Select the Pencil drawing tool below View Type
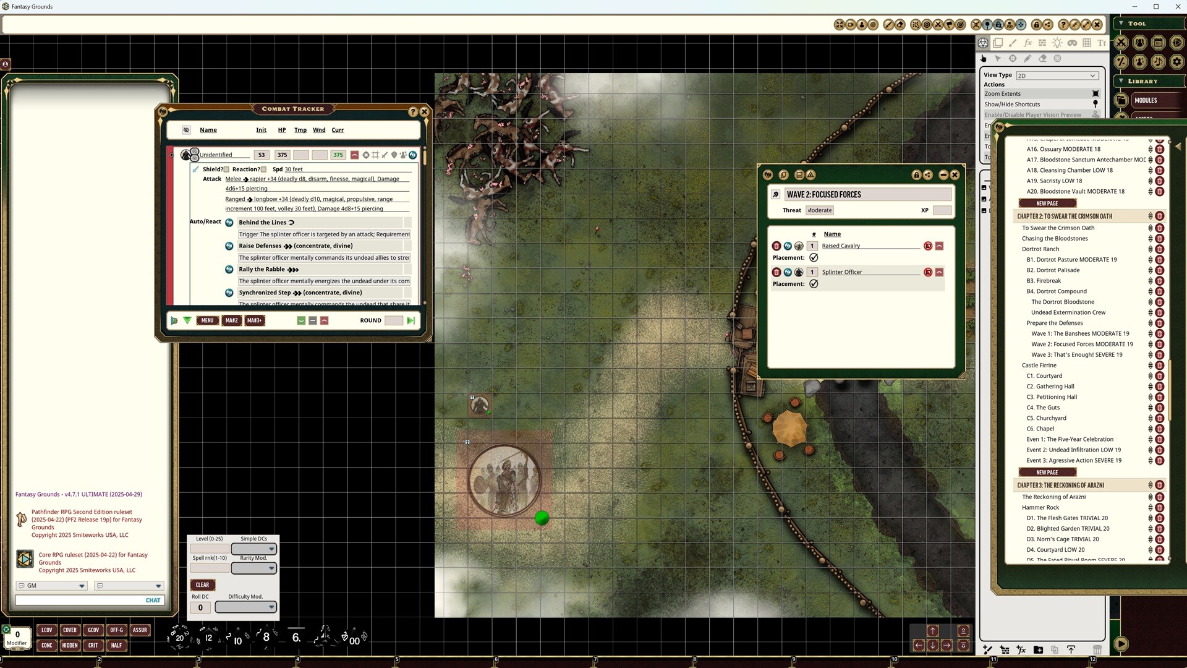 [x=1027, y=58]
